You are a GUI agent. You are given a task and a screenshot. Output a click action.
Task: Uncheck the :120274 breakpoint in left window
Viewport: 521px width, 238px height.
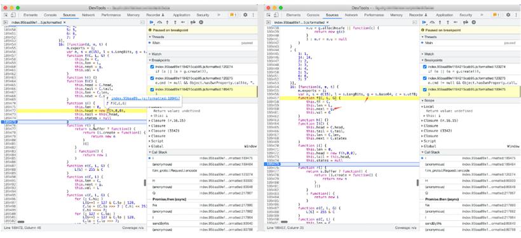(x=152, y=66)
